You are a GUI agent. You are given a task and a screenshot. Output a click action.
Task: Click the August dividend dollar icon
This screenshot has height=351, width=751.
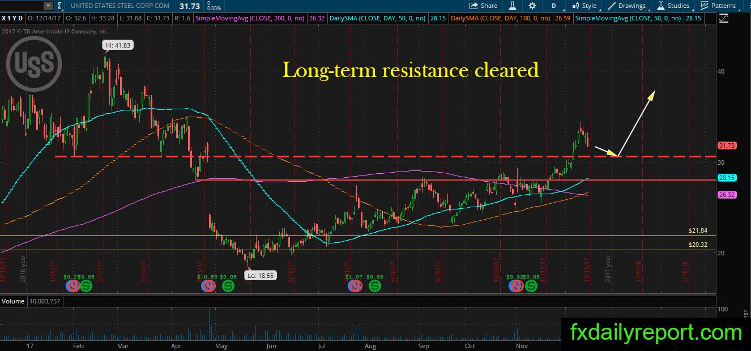(374, 285)
